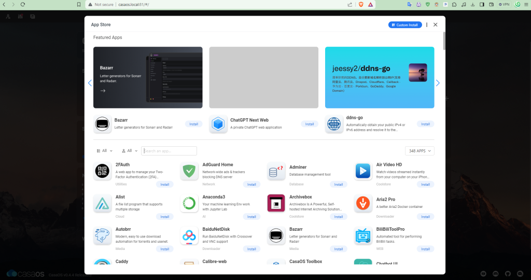The image size is (531, 280).
Task: Install AdGuard Home
Action: tap(251, 184)
